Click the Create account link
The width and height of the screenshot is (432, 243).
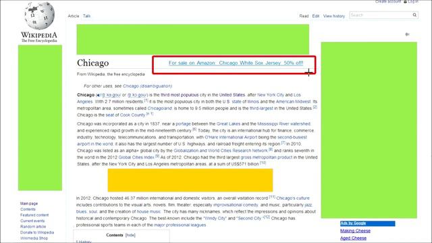point(388,1)
